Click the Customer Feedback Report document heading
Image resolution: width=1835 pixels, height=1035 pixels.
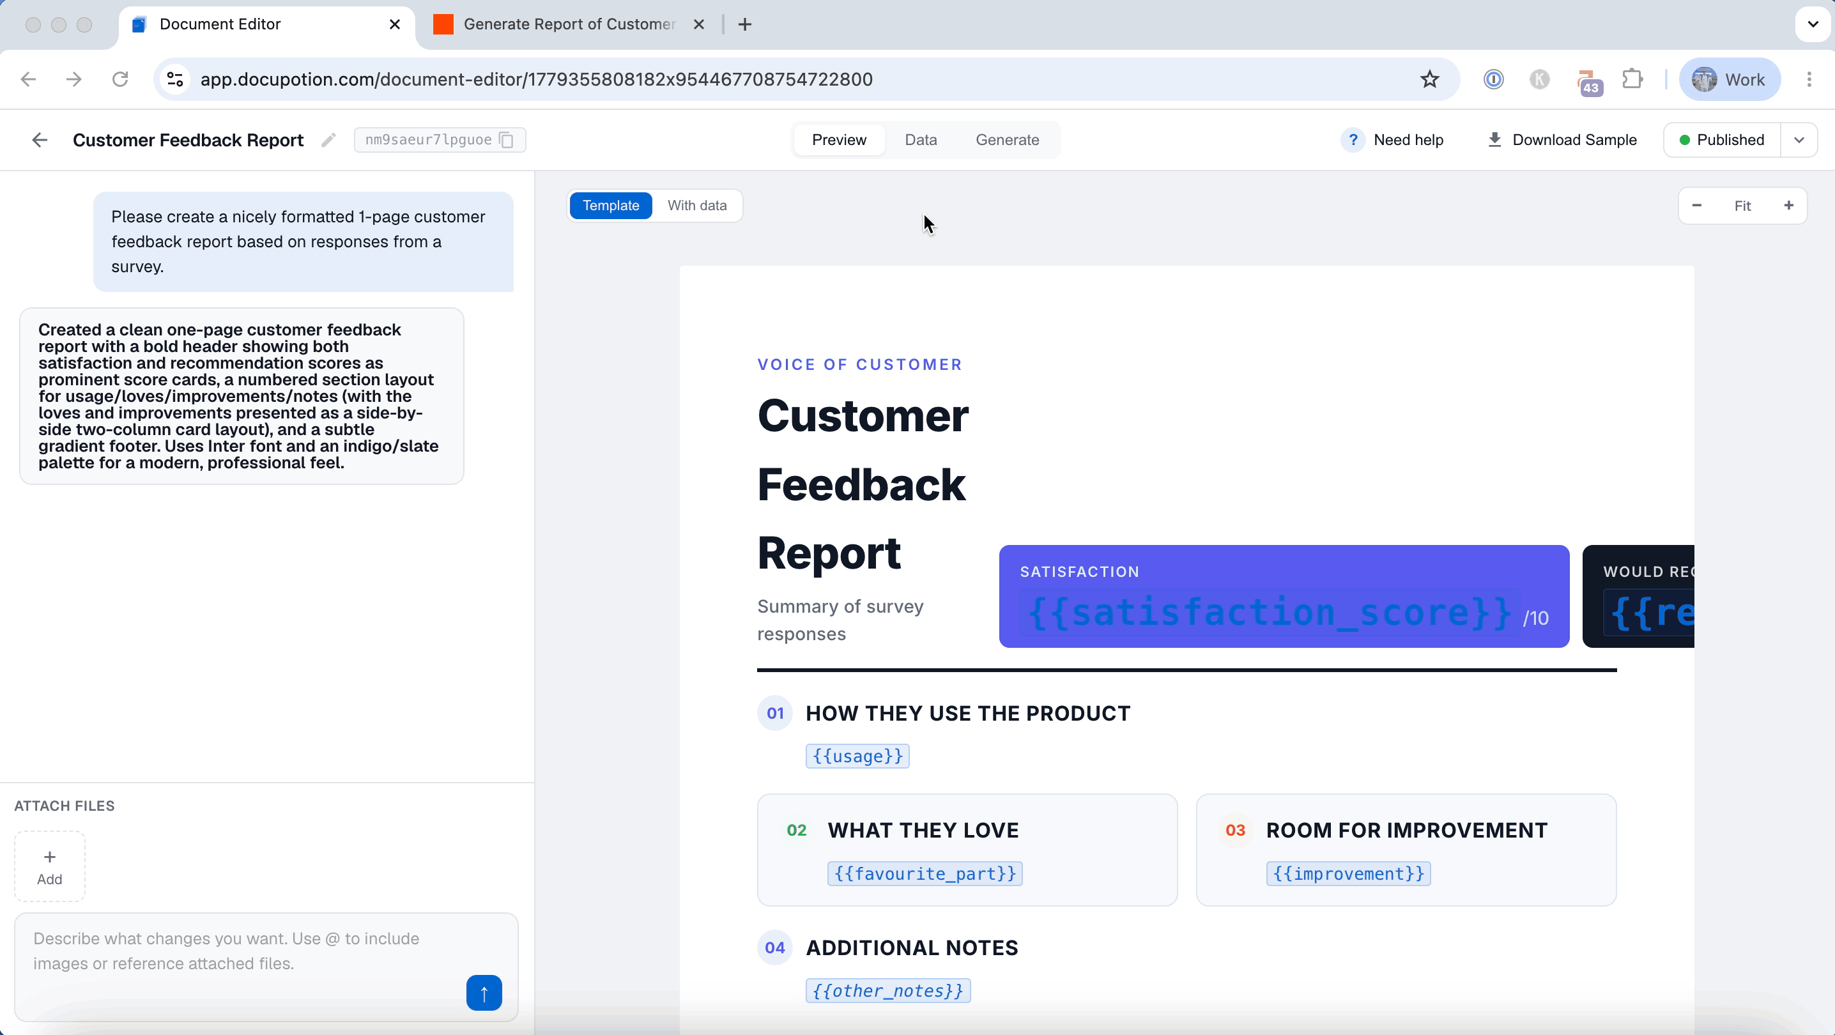(x=863, y=484)
